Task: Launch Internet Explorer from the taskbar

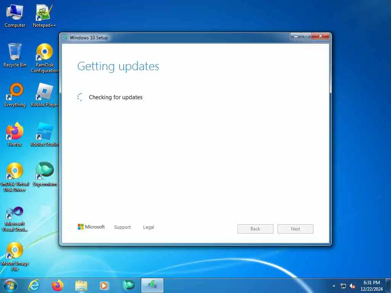Action: (34, 285)
